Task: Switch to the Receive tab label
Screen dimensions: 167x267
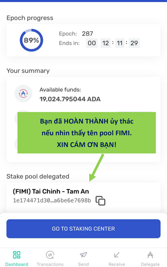Action: point(117,264)
